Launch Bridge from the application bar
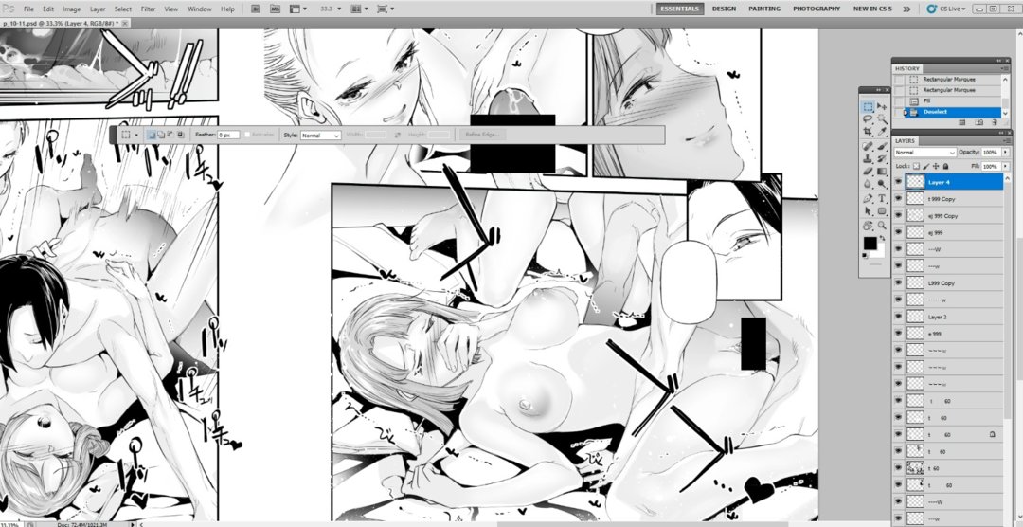 coord(256,9)
